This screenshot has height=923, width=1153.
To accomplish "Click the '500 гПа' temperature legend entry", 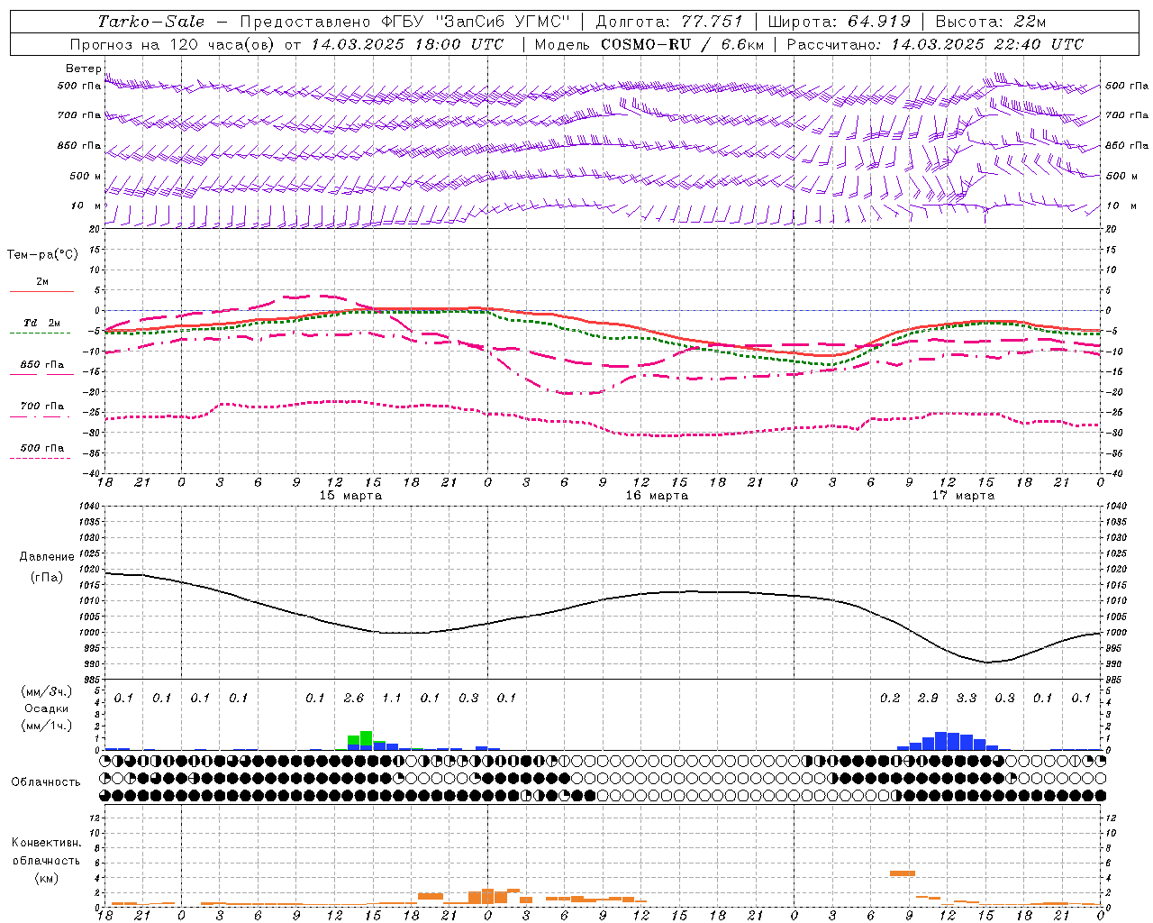I will point(41,448).
